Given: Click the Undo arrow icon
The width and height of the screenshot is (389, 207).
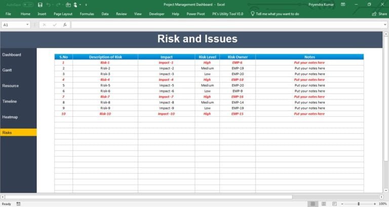Looking at the screenshot, I should point(49,5).
